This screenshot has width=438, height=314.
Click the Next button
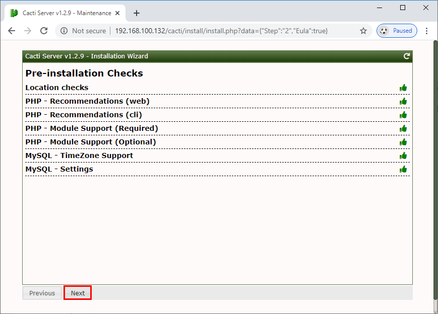point(78,293)
